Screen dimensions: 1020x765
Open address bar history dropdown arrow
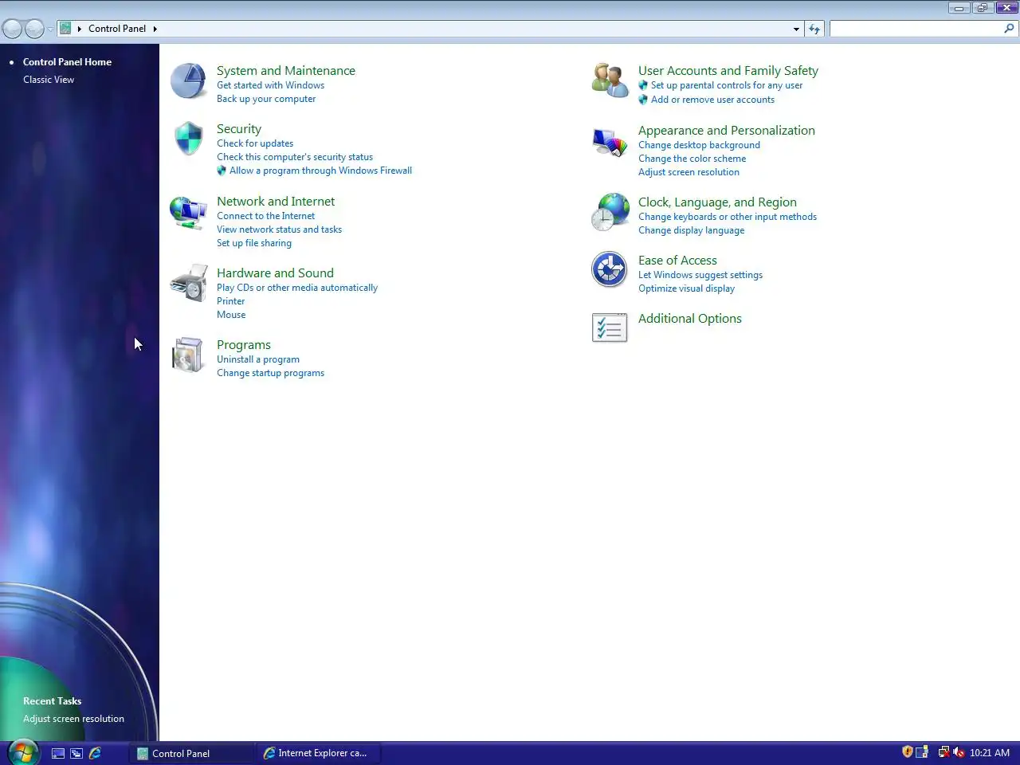[x=796, y=29]
